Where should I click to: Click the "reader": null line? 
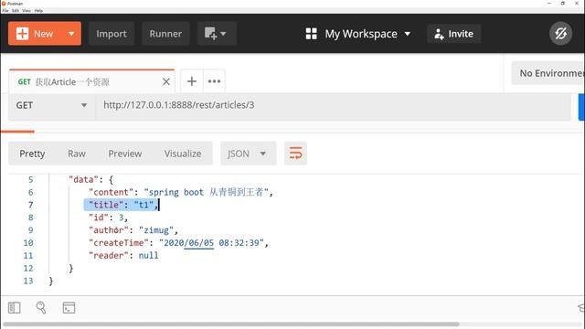pos(123,256)
